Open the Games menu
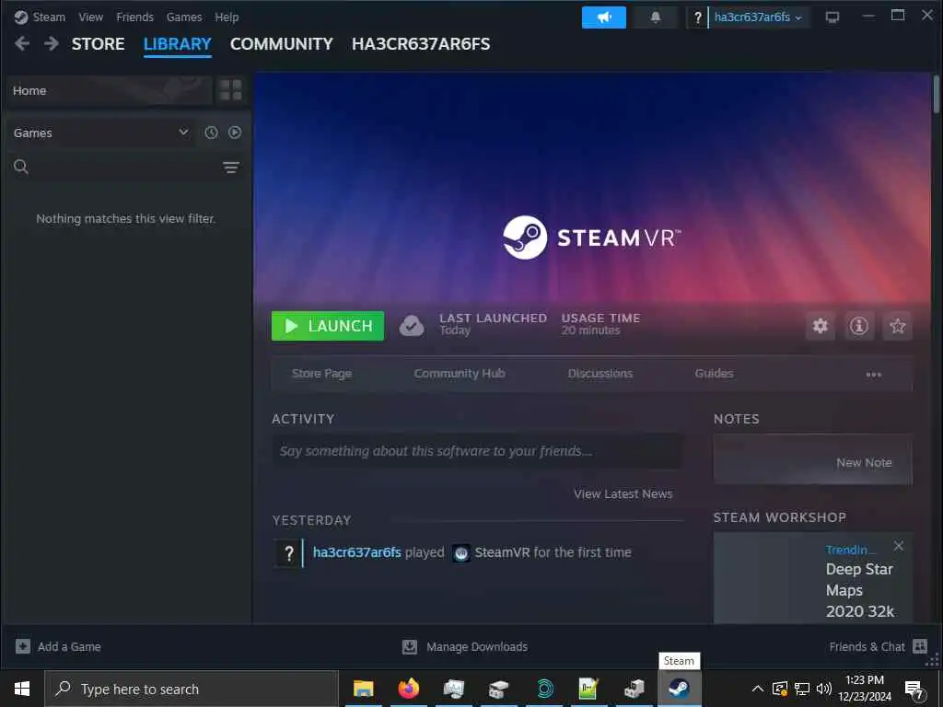 point(184,17)
